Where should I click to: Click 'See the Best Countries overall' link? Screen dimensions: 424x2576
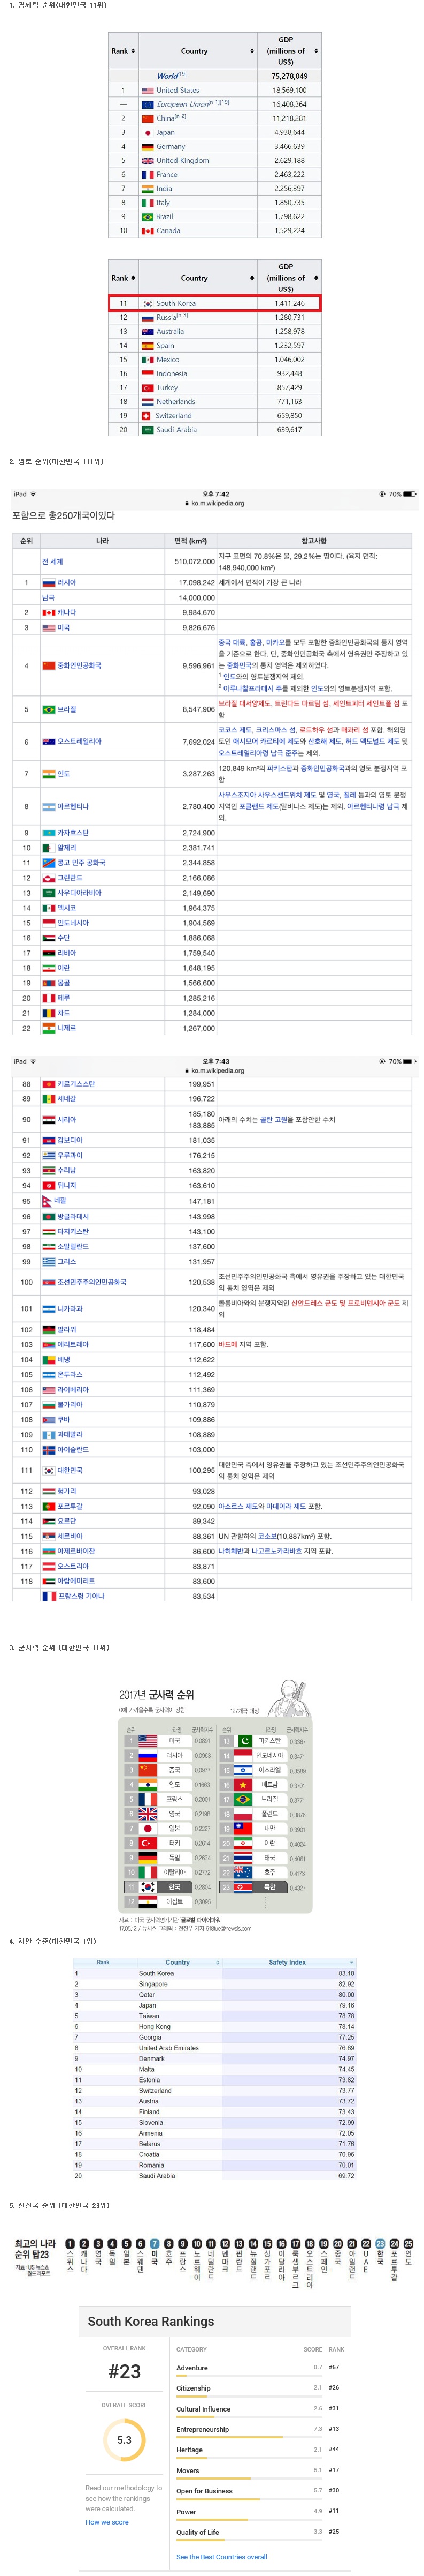click(x=221, y=2556)
